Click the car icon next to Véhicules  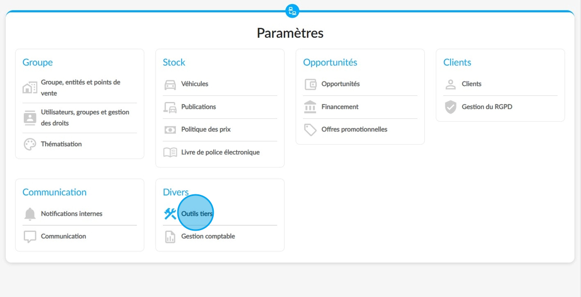(x=170, y=84)
